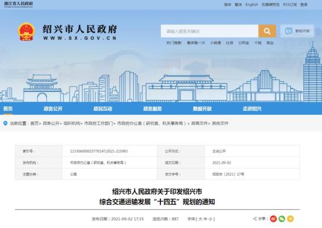The width and height of the screenshot is (322, 228).
Task: Open the 政务公开 navigation tab
Action: [53, 108]
